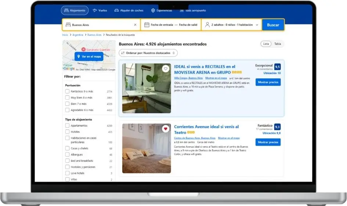Click the Sanatorio Güemes map marker

click(x=83, y=49)
